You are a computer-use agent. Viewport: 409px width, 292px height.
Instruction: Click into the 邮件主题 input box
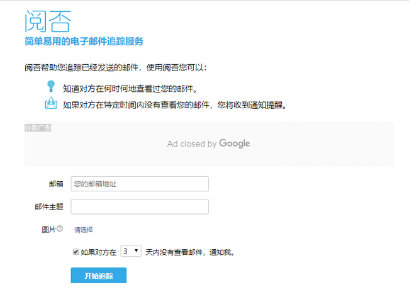[139, 206]
